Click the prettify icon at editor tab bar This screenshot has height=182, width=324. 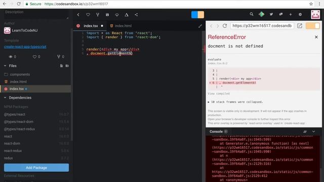(200, 26)
